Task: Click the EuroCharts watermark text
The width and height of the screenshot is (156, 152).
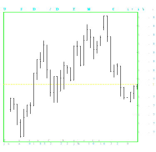Action: (52, 140)
